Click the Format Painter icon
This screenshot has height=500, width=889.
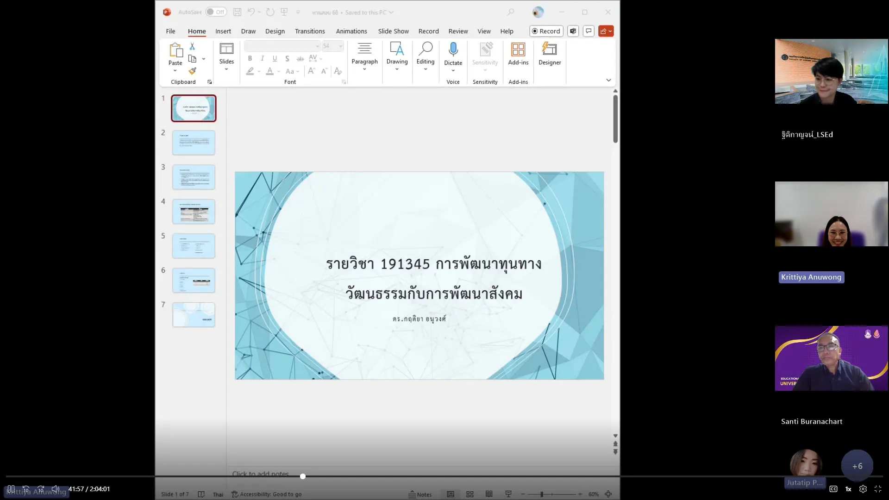[x=193, y=71]
